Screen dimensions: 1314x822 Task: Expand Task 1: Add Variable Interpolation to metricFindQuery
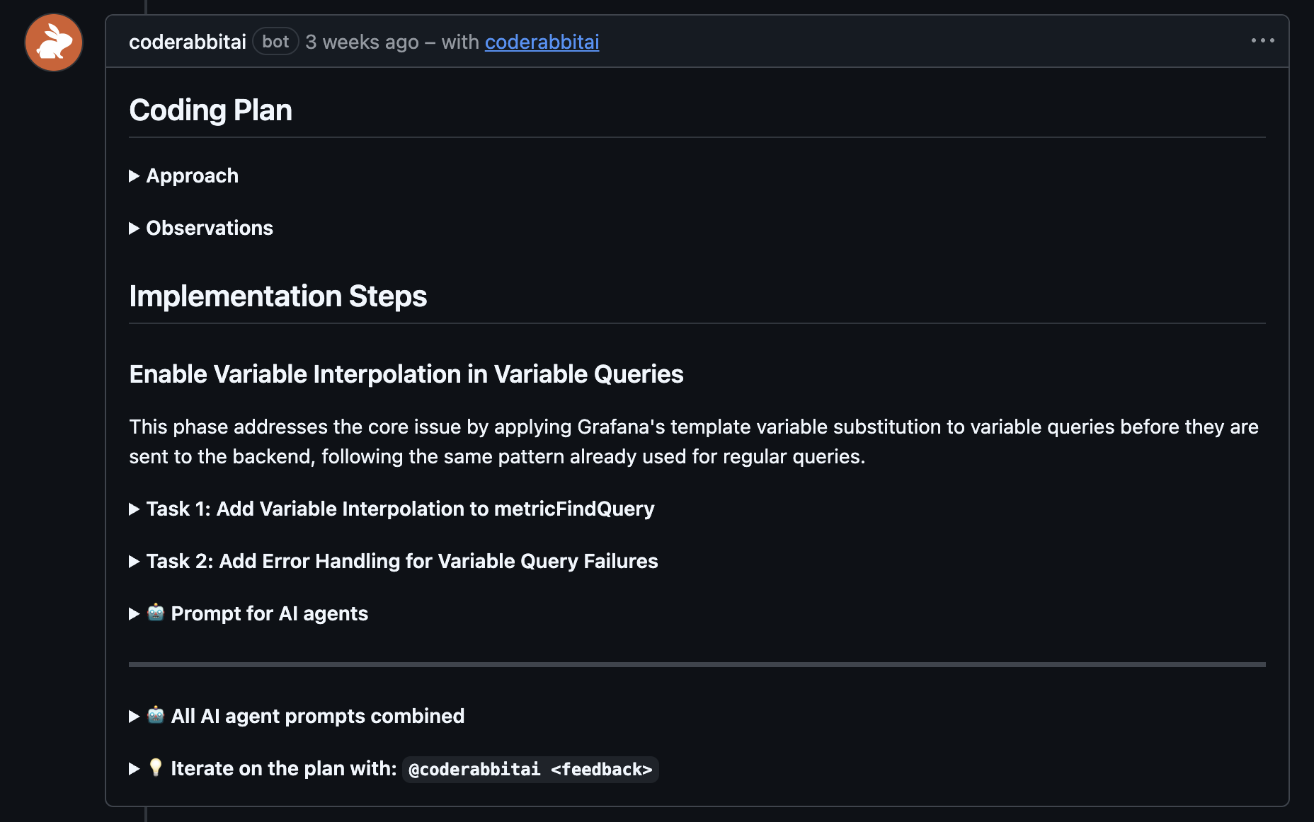(x=400, y=509)
